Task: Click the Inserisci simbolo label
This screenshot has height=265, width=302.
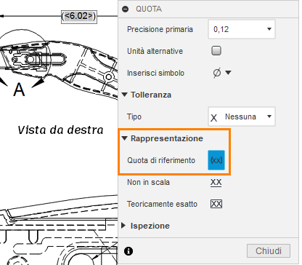Action: pyautogui.click(x=155, y=73)
